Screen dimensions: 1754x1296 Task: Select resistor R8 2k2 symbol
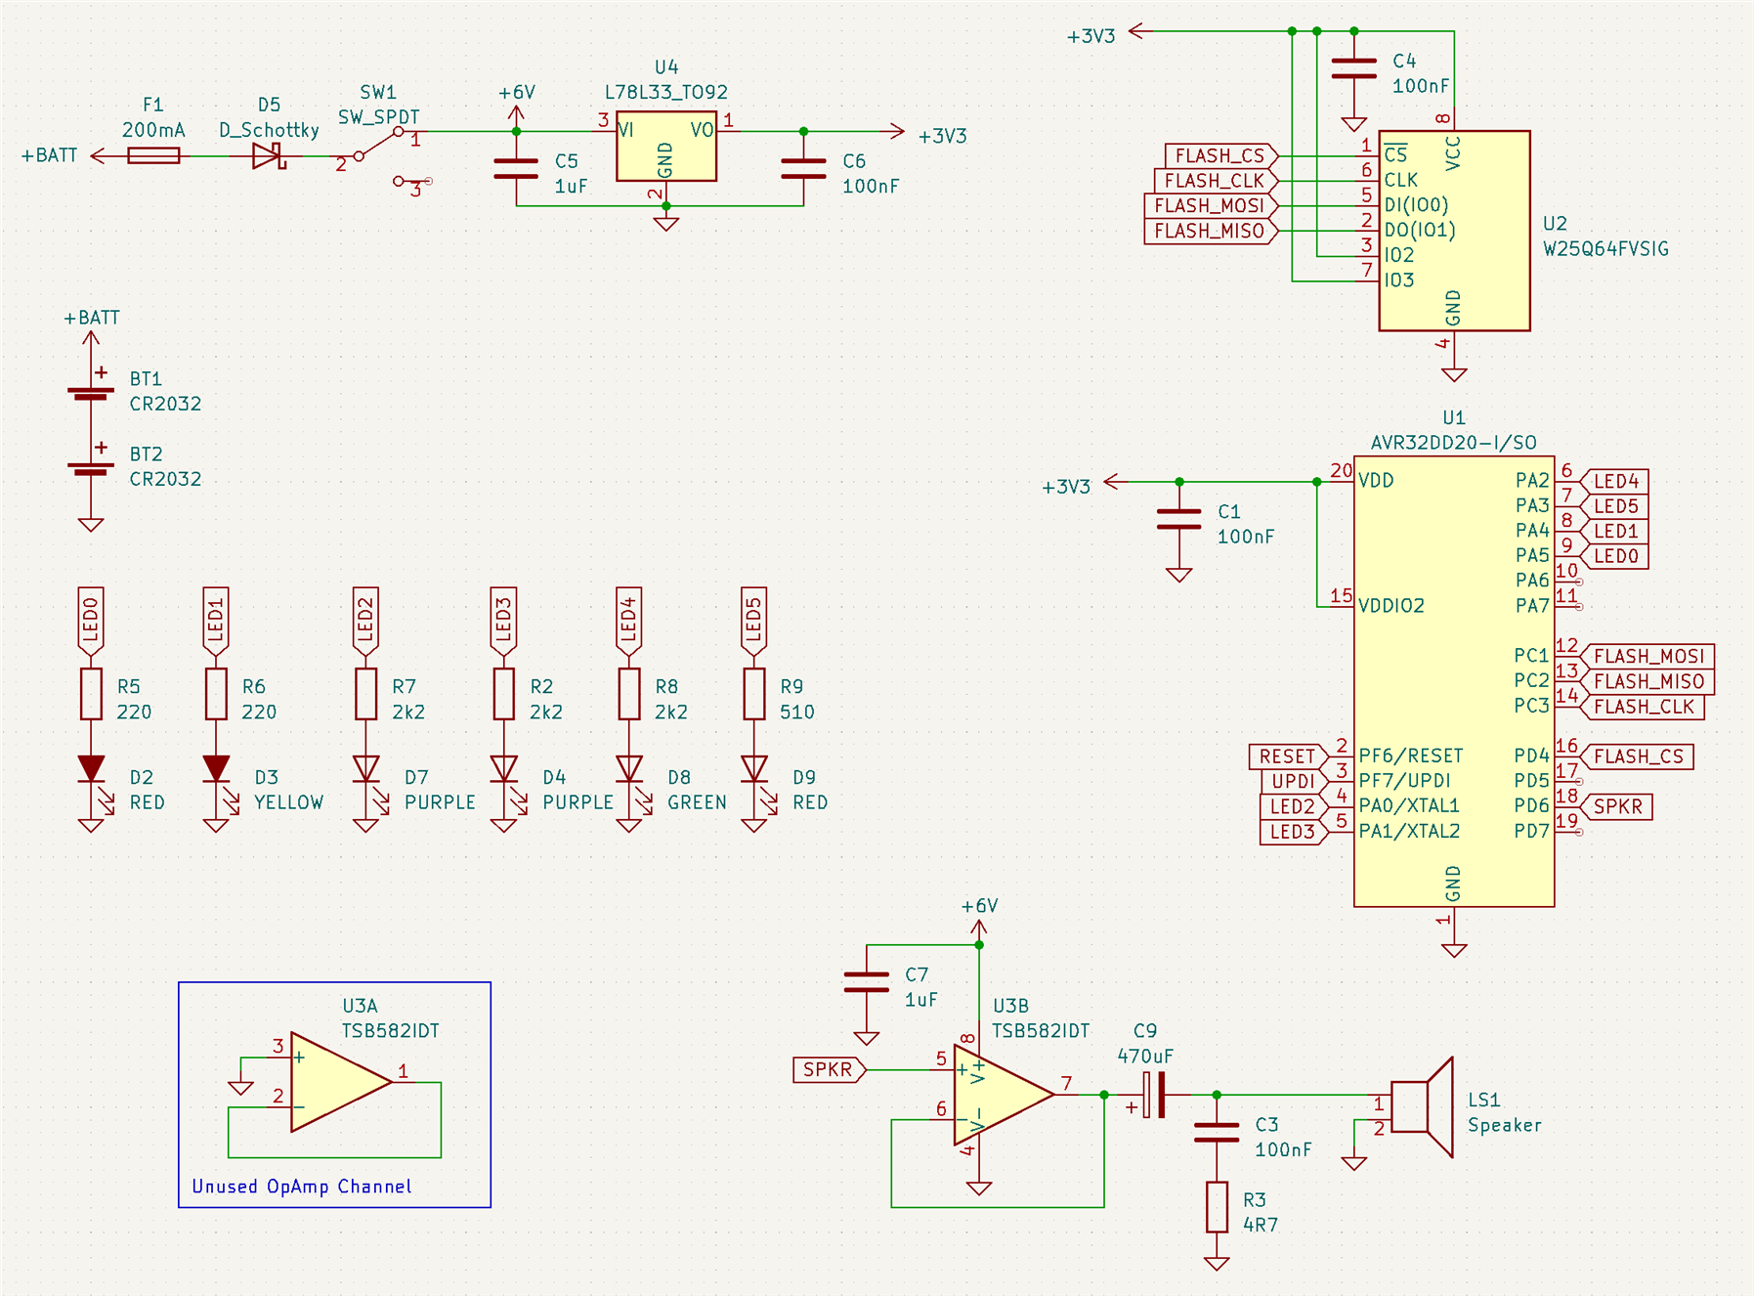click(629, 694)
